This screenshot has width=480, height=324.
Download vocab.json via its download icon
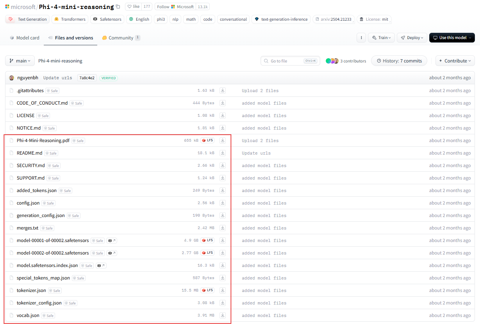[x=223, y=315]
